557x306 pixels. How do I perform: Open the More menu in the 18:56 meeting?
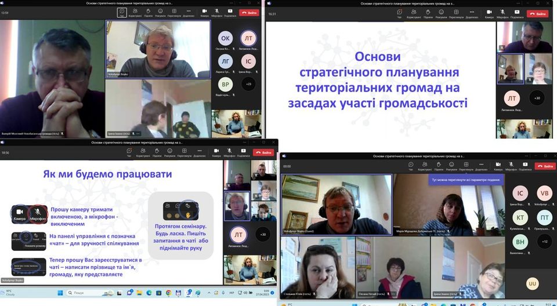[x=200, y=152]
